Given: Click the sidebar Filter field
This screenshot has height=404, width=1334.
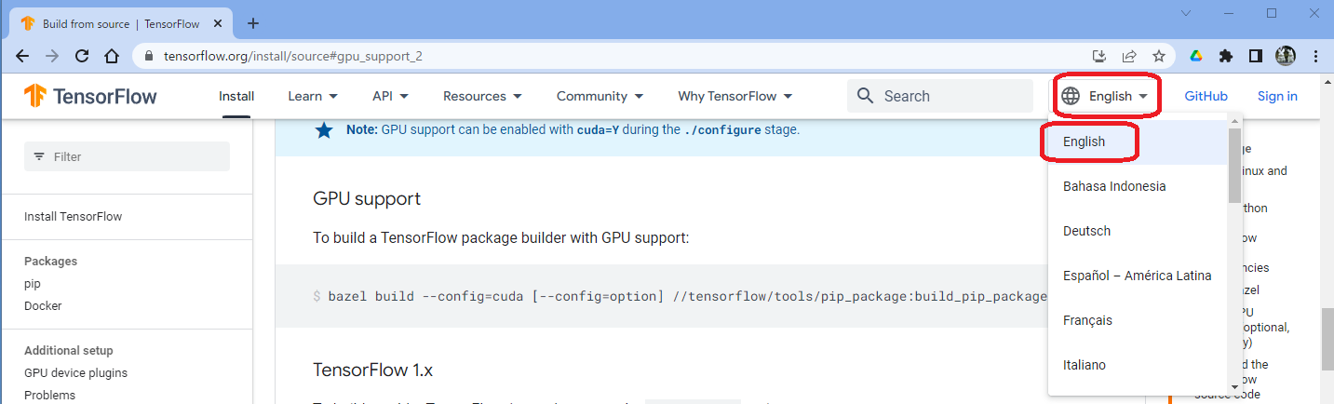Looking at the screenshot, I should (x=127, y=156).
